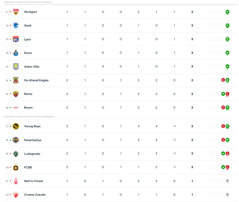Image resolution: width=239 pixels, height=202 pixels.
Task: Click Nott'm Forest's grey D form badge
Action: tap(227, 181)
